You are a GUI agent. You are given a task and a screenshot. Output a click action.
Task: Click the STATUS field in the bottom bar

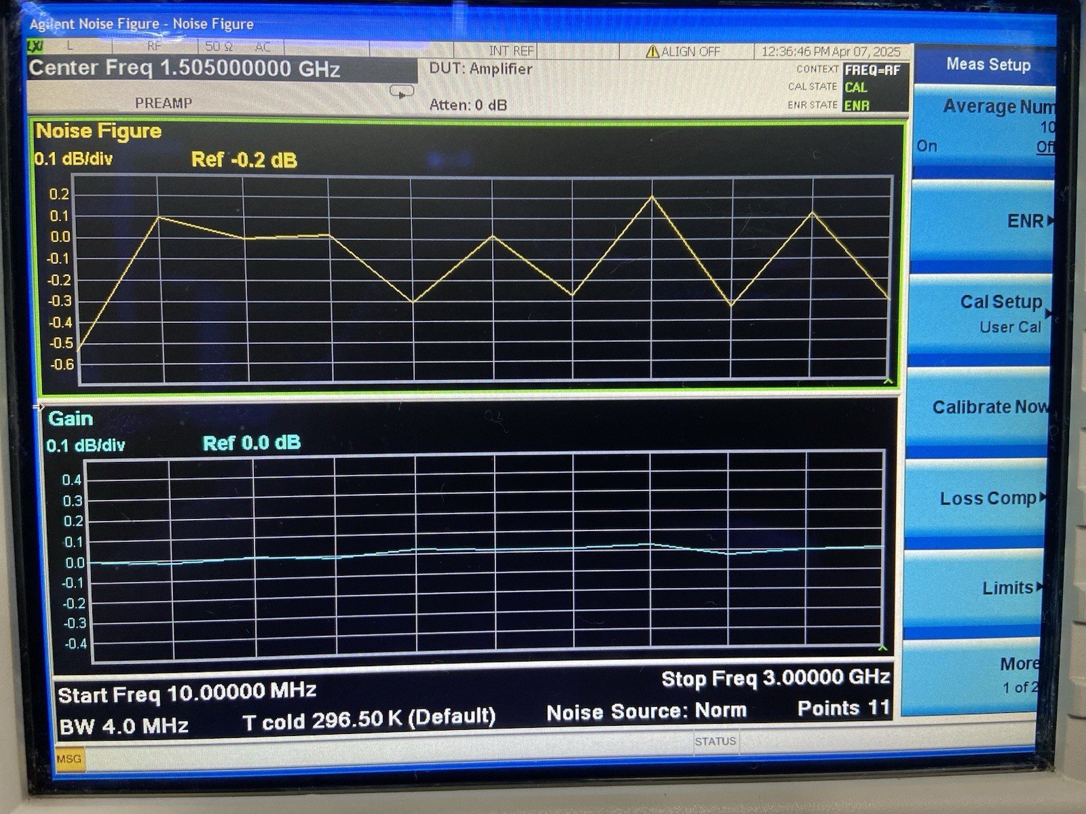click(715, 741)
